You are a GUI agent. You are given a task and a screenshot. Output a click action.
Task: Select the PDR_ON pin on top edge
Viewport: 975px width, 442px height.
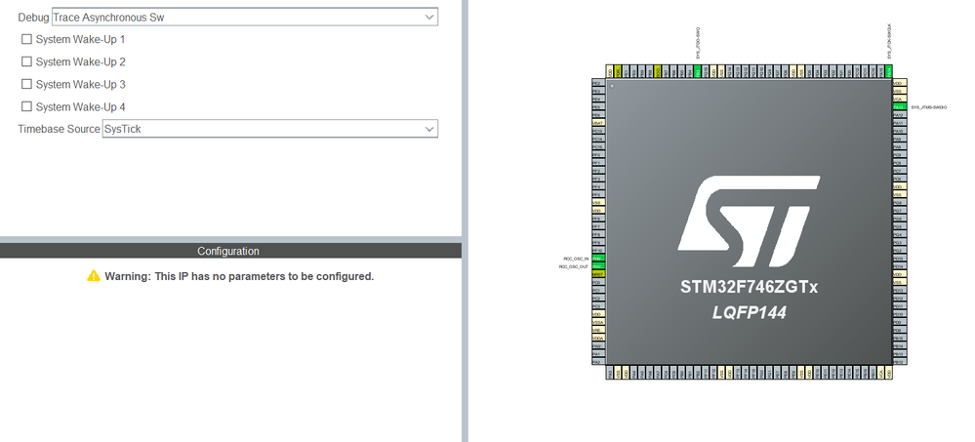[x=618, y=71]
